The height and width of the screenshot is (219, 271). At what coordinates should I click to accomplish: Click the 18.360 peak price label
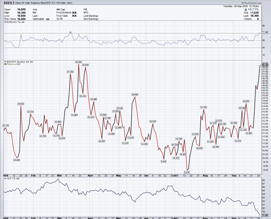tap(79, 62)
